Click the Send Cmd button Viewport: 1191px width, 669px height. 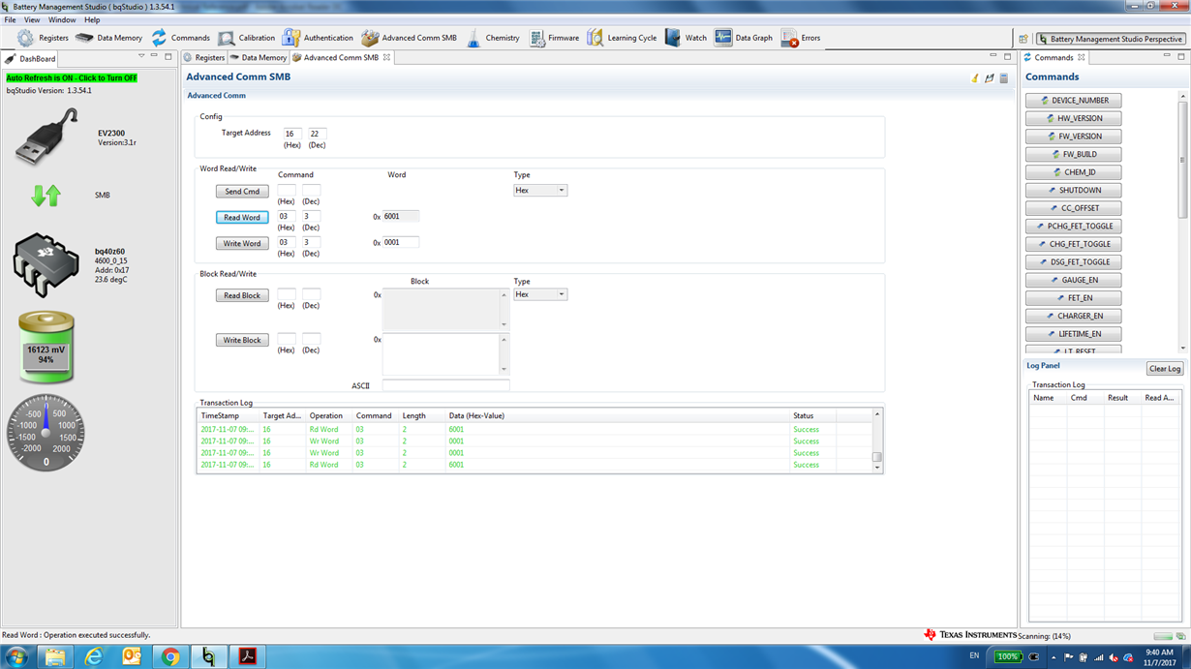[242, 192]
